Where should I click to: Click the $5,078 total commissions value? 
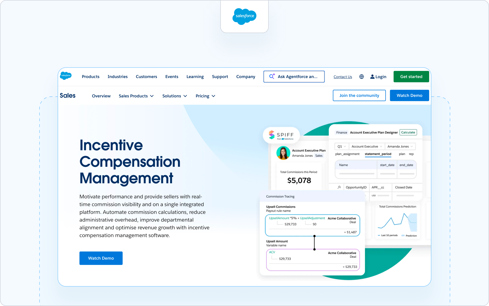(x=299, y=181)
